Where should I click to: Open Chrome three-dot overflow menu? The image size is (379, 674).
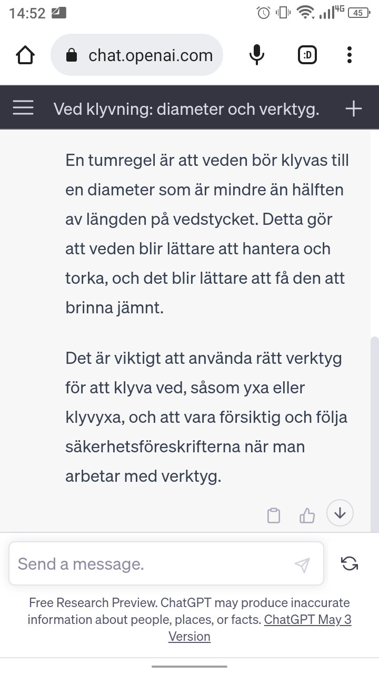pos(350,55)
